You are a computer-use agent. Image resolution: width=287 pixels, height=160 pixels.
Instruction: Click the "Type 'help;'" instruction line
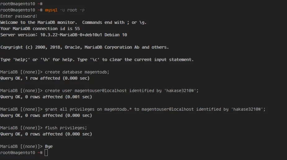point(97,60)
